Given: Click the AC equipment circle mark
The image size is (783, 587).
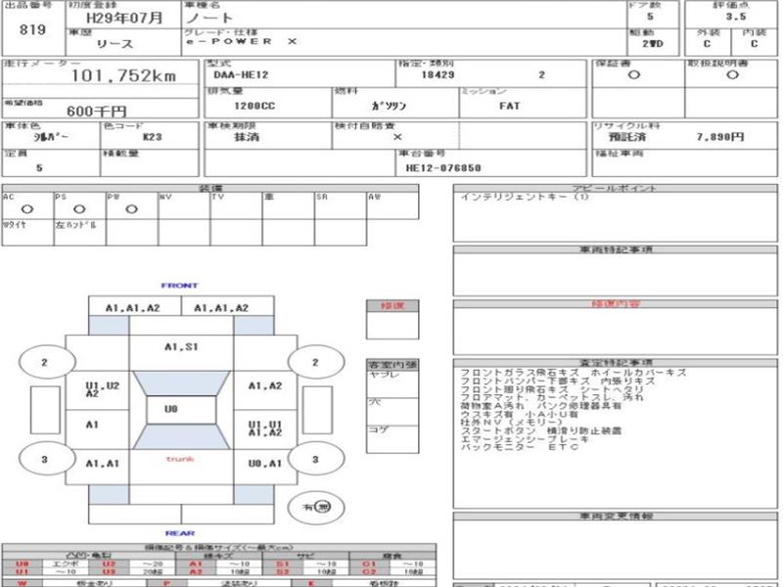Looking at the screenshot, I should (27, 209).
